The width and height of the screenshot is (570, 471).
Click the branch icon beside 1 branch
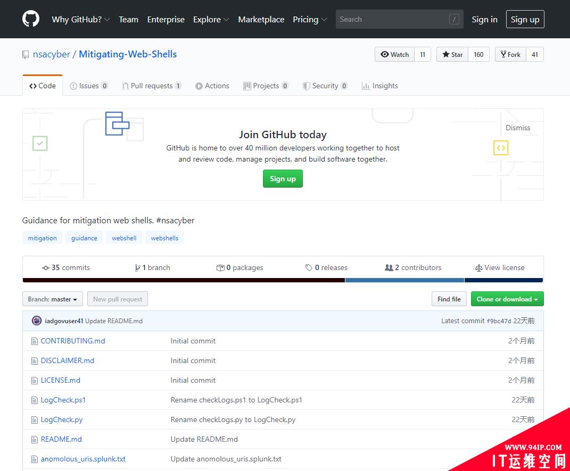tap(137, 267)
